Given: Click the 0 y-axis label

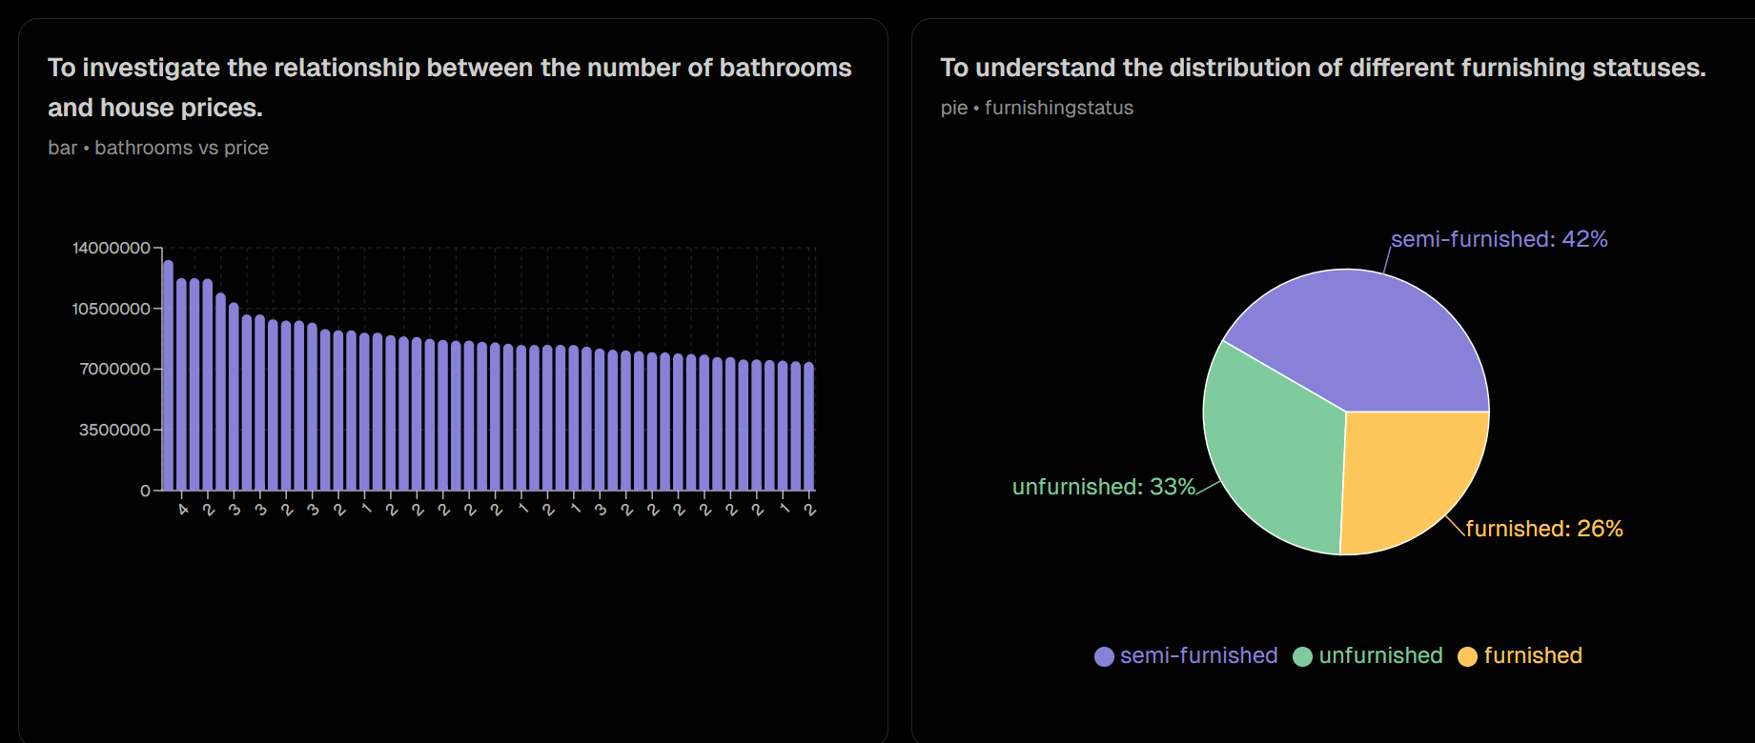Looking at the screenshot, I should click(x=145, y=491).
